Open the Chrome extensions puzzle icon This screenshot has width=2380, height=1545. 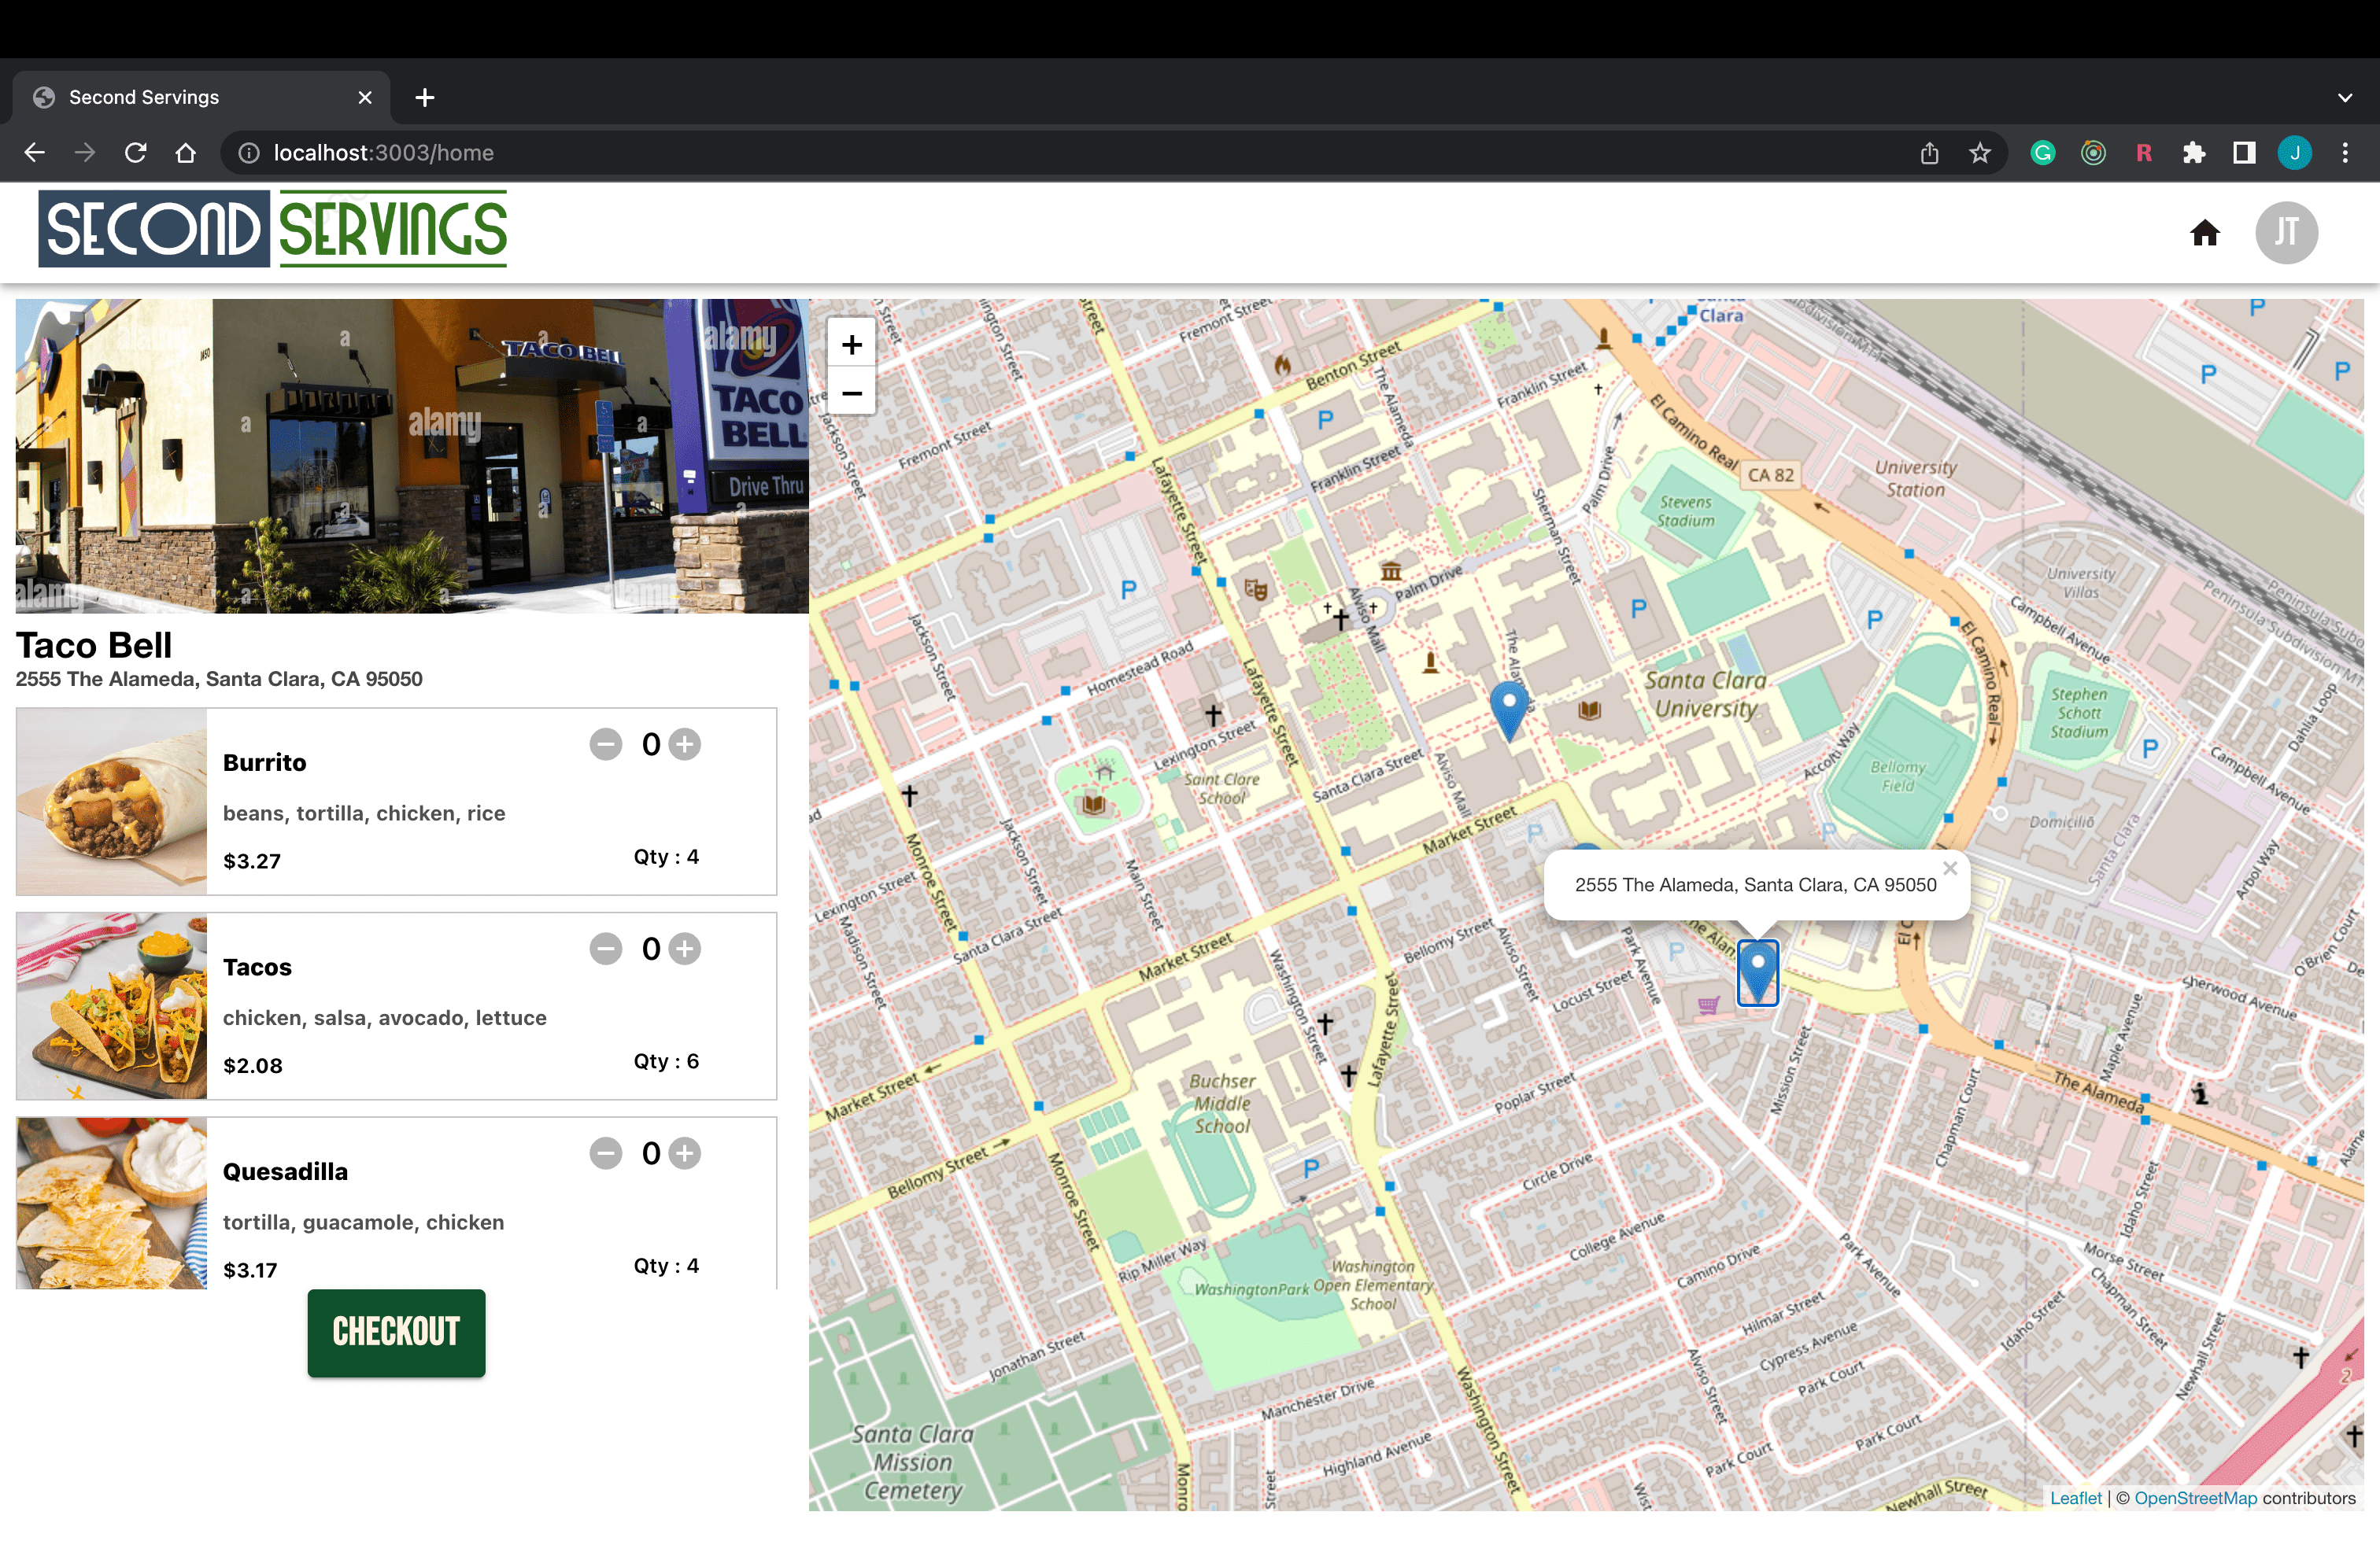pos(2194,153)
